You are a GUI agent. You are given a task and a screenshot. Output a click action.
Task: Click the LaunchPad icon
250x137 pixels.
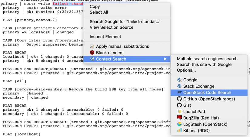tap(179, 112)
